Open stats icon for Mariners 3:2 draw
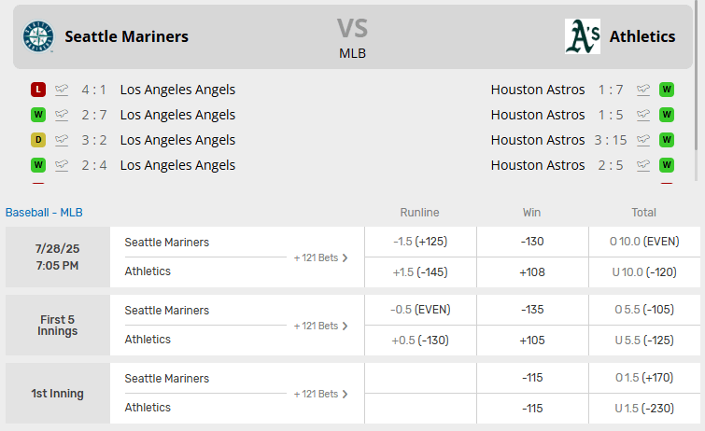The width and height of the screenshot is (705, 431). pos(62,141)
